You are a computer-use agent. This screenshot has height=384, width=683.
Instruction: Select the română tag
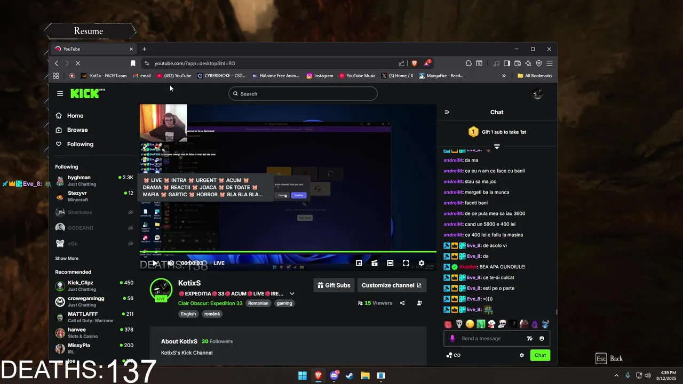(212, 314)
